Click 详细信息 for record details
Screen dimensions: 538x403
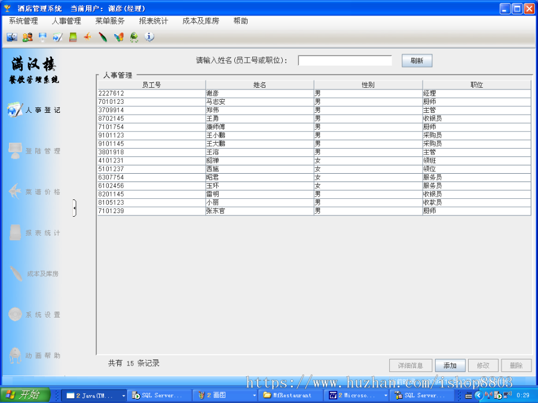pyautogui.click(x=411, y=365)
